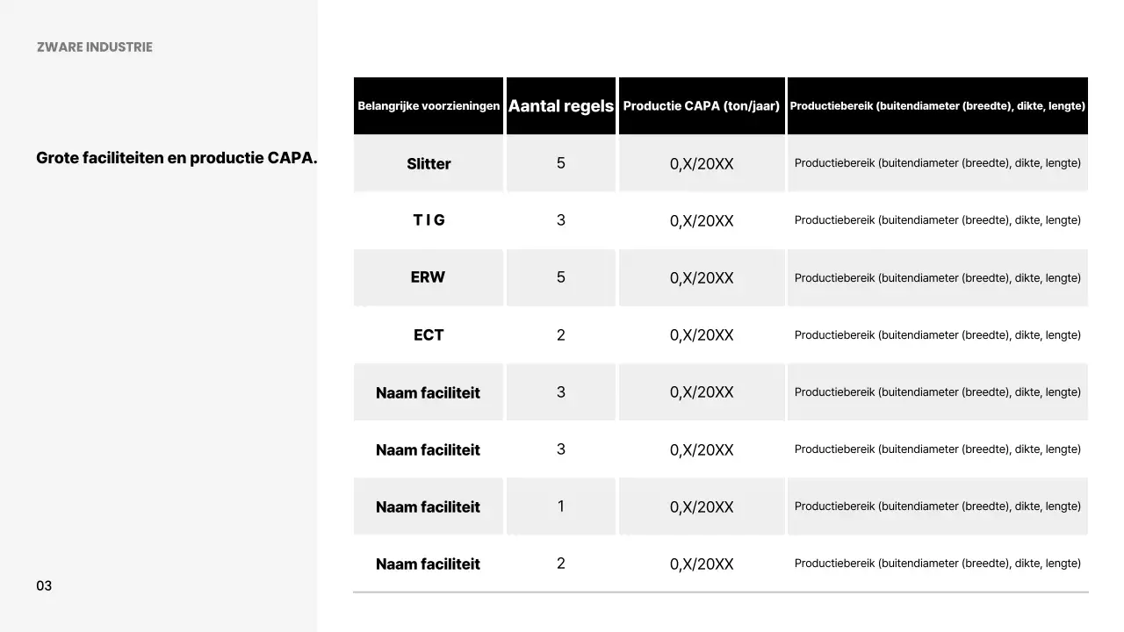Click the Productiebereik column header cell
This screenshot has height=632, width=1124.
point(937,106)
